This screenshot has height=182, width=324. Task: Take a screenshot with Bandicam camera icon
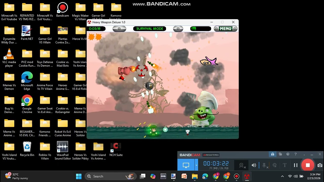click(x=320, y=165)
